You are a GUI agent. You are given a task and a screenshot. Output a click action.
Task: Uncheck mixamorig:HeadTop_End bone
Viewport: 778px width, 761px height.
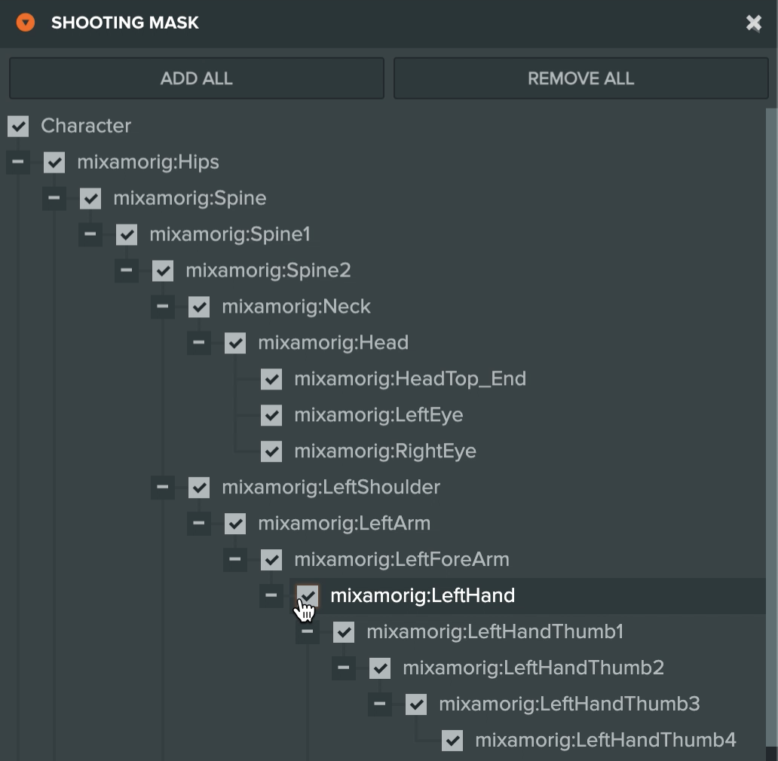coord(271,379)
